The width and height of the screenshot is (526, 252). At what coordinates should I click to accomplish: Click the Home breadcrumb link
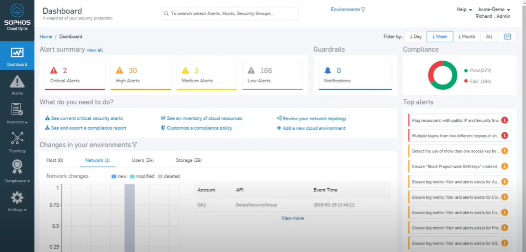click(x=46, y=36)
